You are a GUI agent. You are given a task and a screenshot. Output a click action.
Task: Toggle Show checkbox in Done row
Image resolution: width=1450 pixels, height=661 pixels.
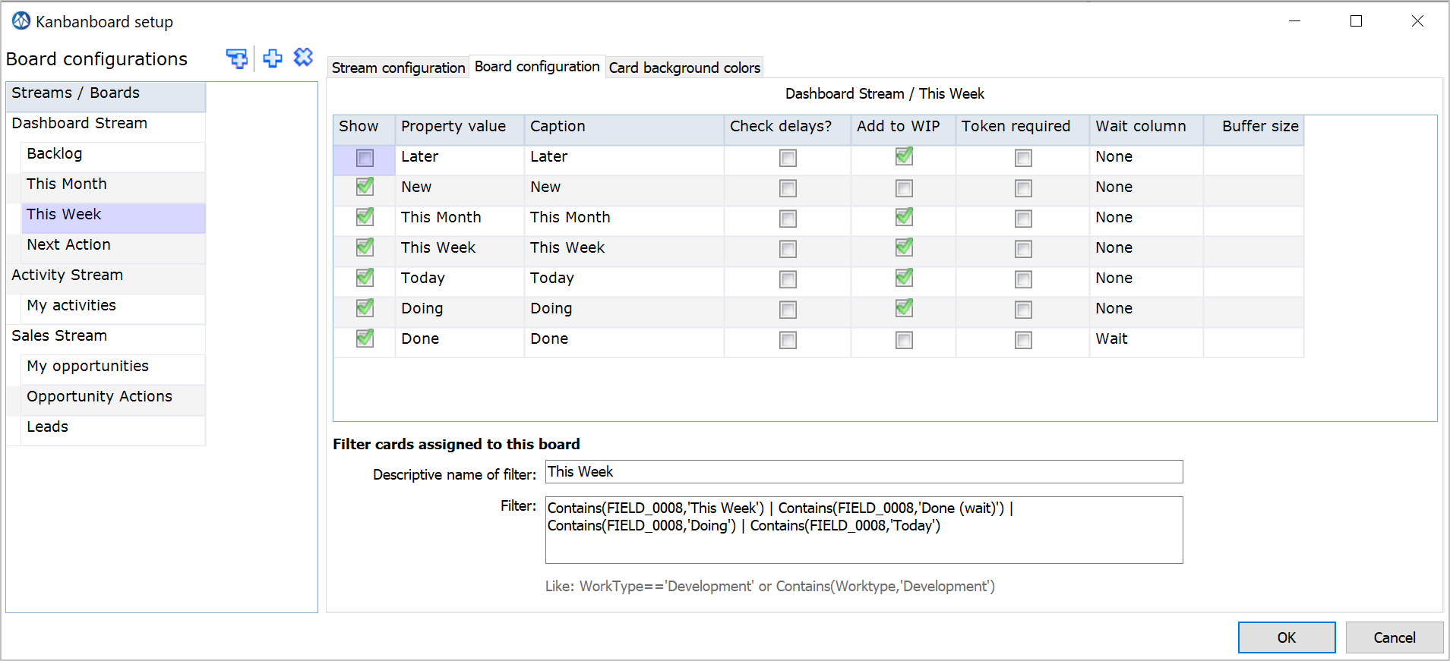pos(365,338)
